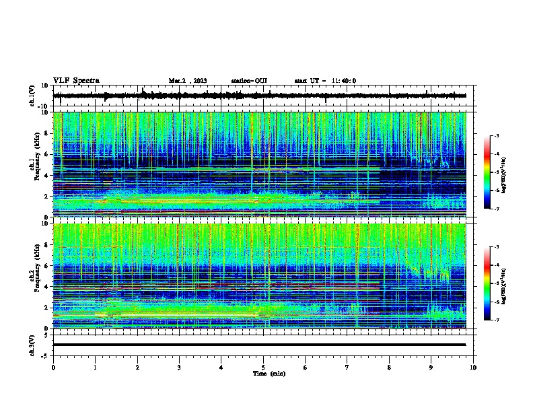Click the "ch.3(V)" axis label
The height and width of the screenshot is (412, 533).
click(32, 345)
